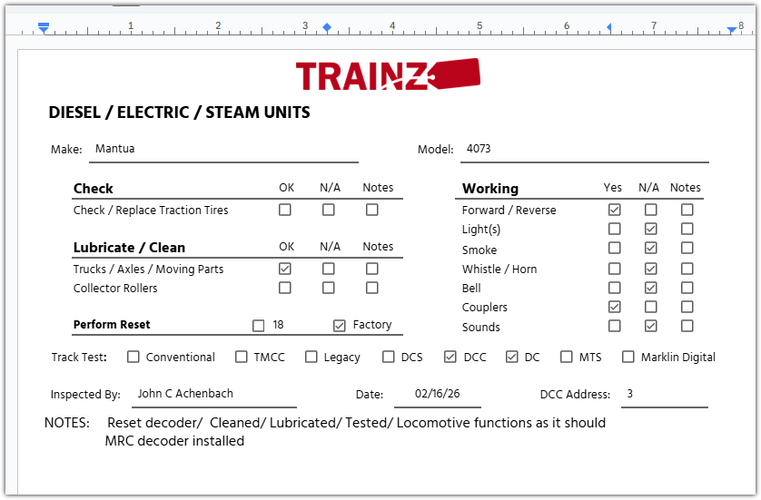Click the DCC Address field showing 3

[x=665, y=396]
